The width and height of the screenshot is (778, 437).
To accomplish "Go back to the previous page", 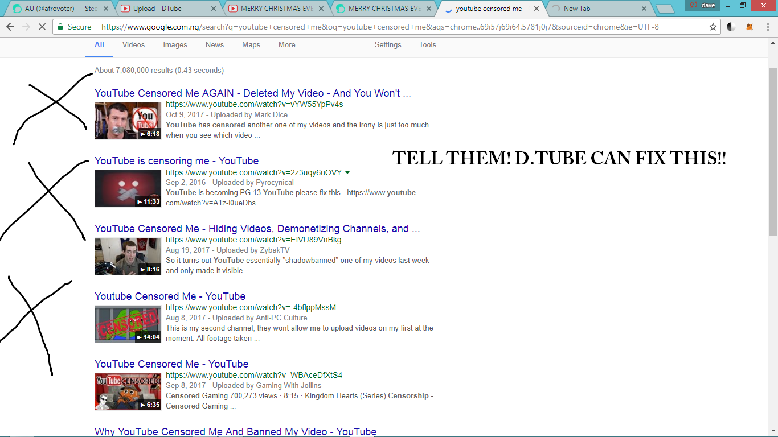I will pyautogui.click(x=10, y=27).
